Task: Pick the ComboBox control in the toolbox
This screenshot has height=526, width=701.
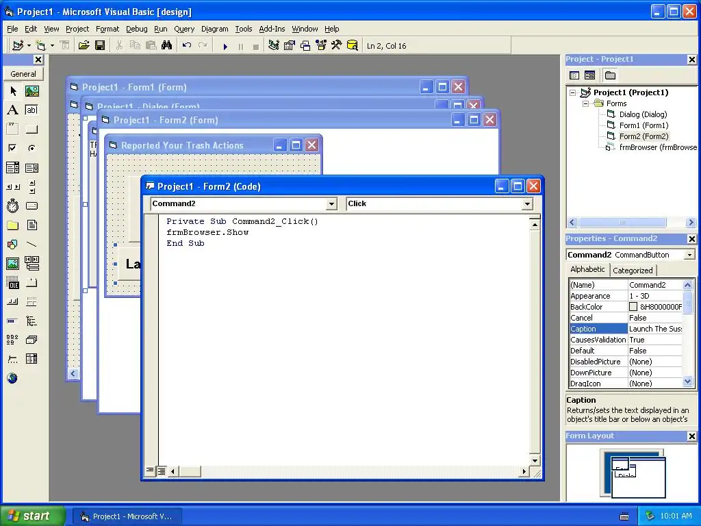Action: click(12, 168)
